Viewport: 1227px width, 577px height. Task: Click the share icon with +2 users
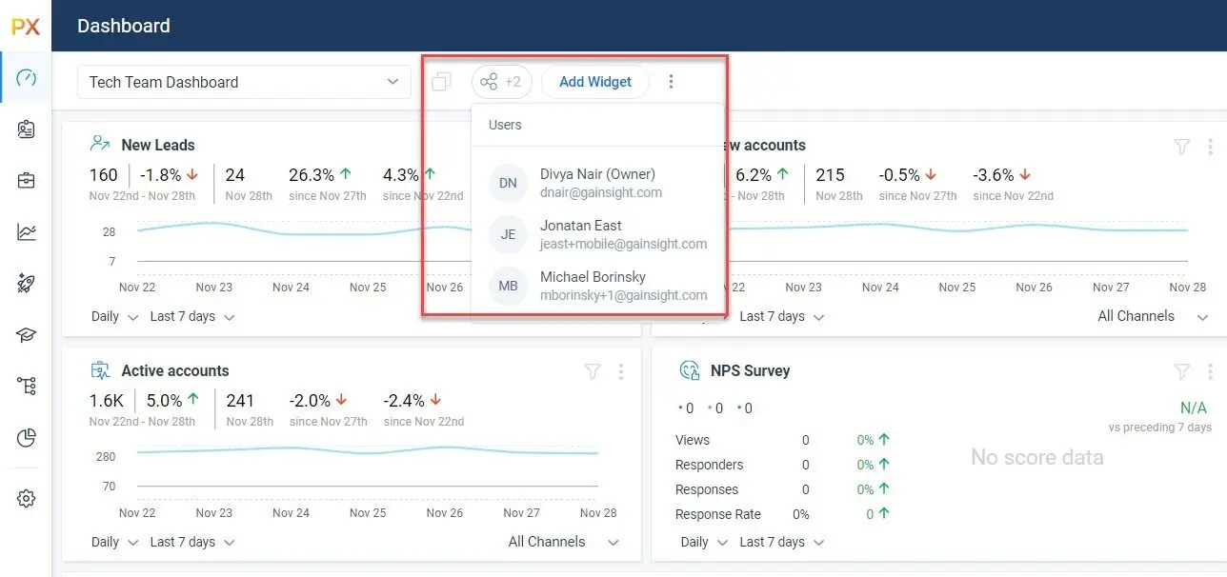501,82
